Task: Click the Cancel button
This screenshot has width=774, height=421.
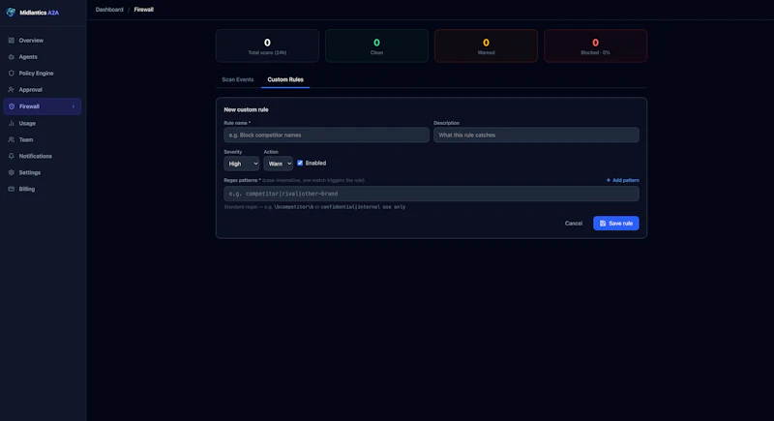Action: pyautogui.click(x=574, y=224)
